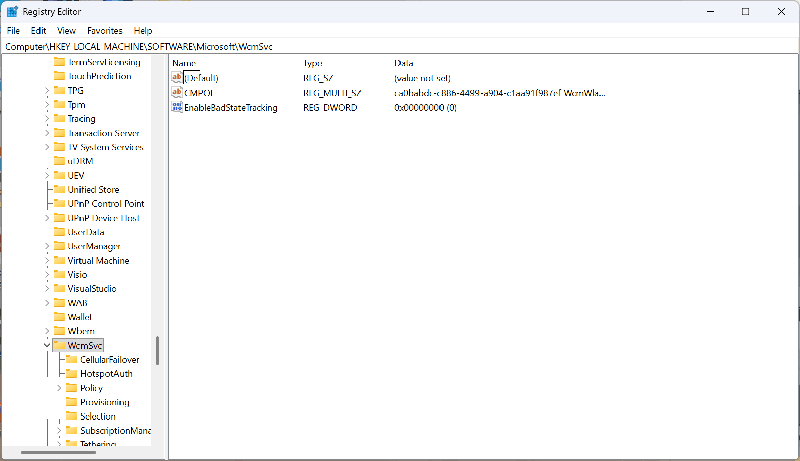The width and height of the screenshot is (800, 461).
Task: Select the (Default) value name
Action: (x=202, y=78)
